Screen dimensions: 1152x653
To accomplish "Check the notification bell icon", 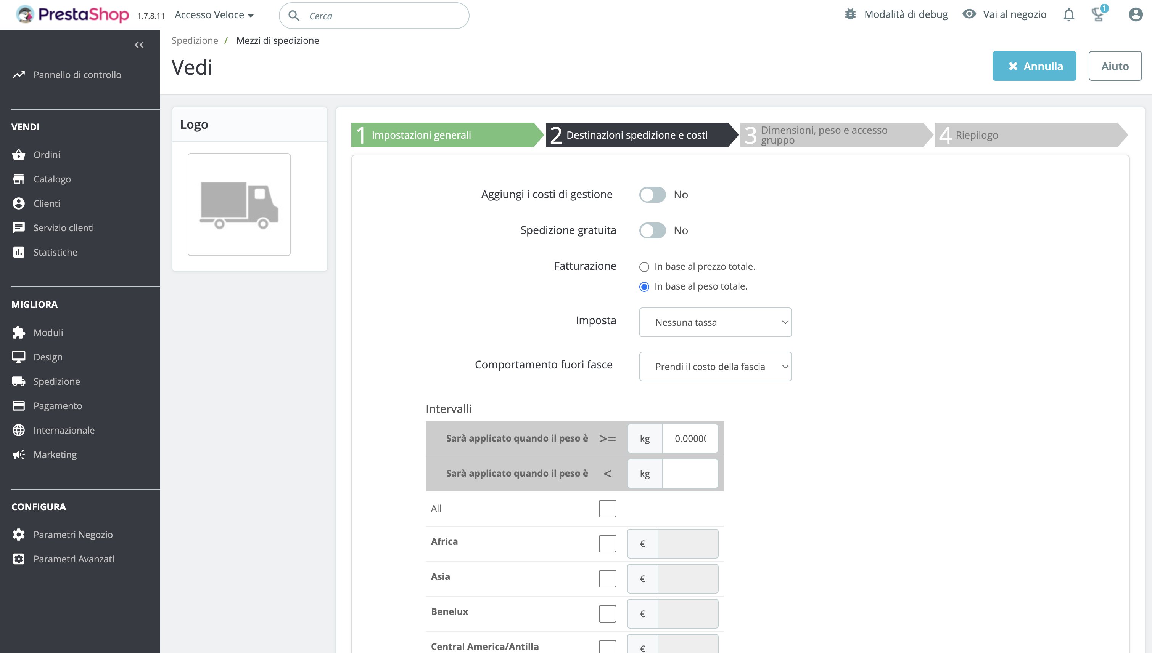I will click(x=1068, y=14).
